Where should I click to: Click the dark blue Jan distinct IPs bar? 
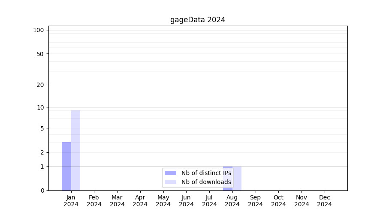66,166
